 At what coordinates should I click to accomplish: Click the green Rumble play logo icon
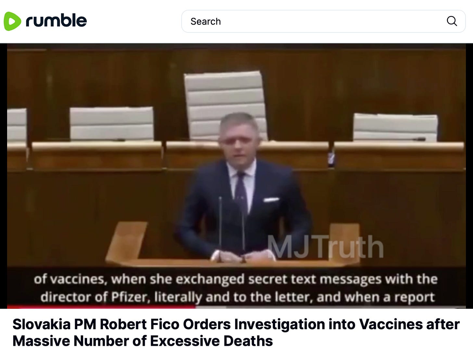pos(12,21)
